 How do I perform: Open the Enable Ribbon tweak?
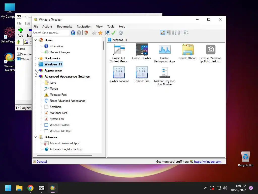[187, 52]
